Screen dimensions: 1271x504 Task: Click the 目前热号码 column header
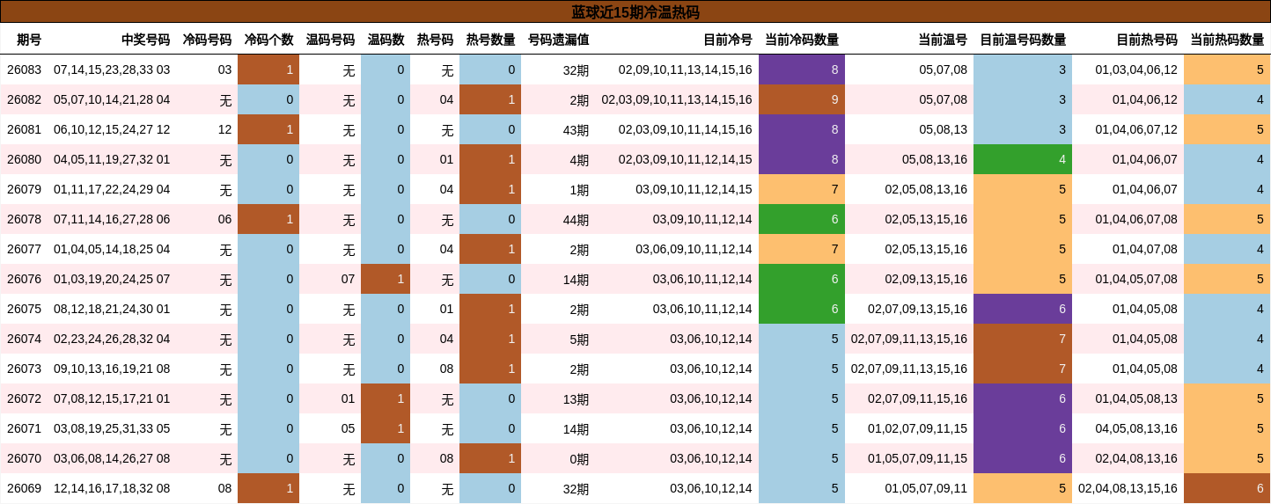point(1147,40)
